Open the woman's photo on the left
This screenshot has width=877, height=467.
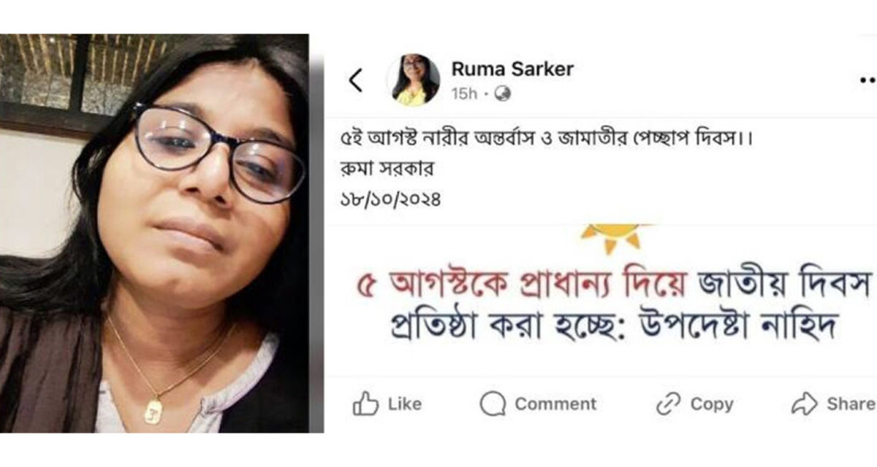coord(154,233)
